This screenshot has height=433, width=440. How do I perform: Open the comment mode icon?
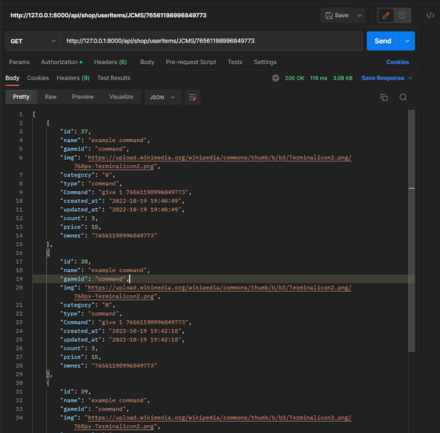click(402, 16)
